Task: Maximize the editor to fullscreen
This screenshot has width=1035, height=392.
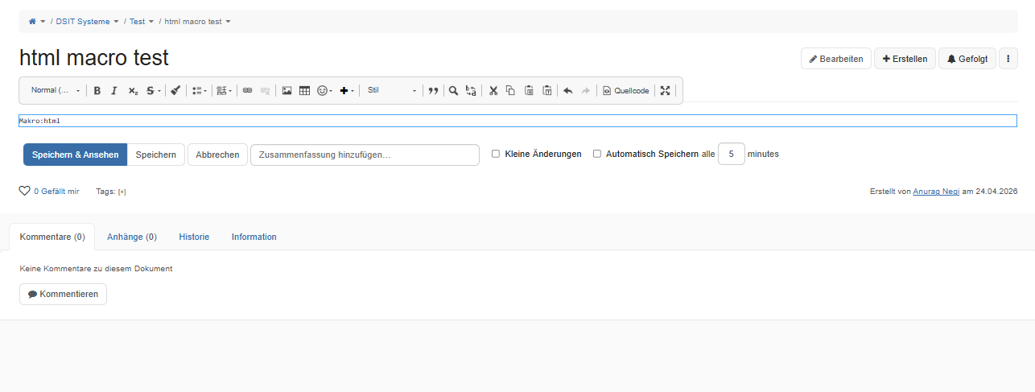Action: pyautogui.click(x=665, y=91)
